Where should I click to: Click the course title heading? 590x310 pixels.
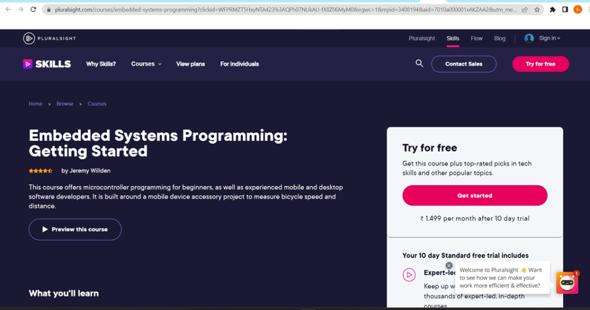(x=158, y=143)
